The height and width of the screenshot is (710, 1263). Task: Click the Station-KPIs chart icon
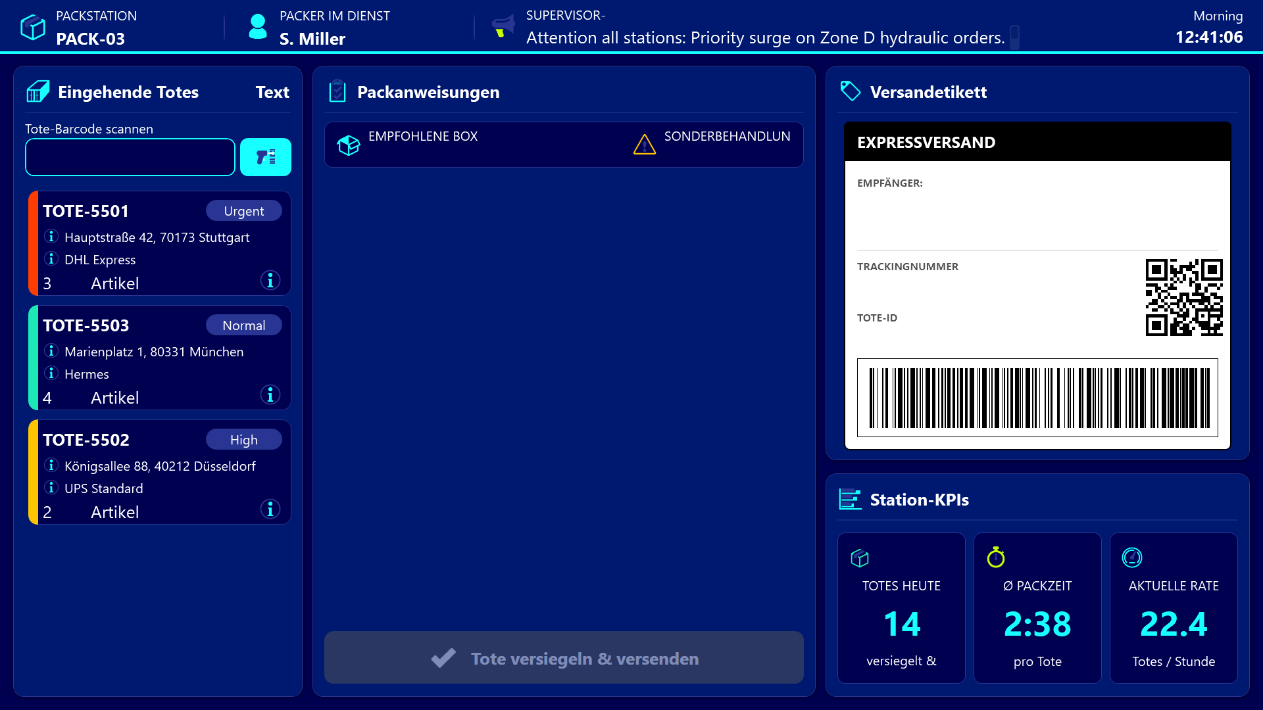click(851, 499)
